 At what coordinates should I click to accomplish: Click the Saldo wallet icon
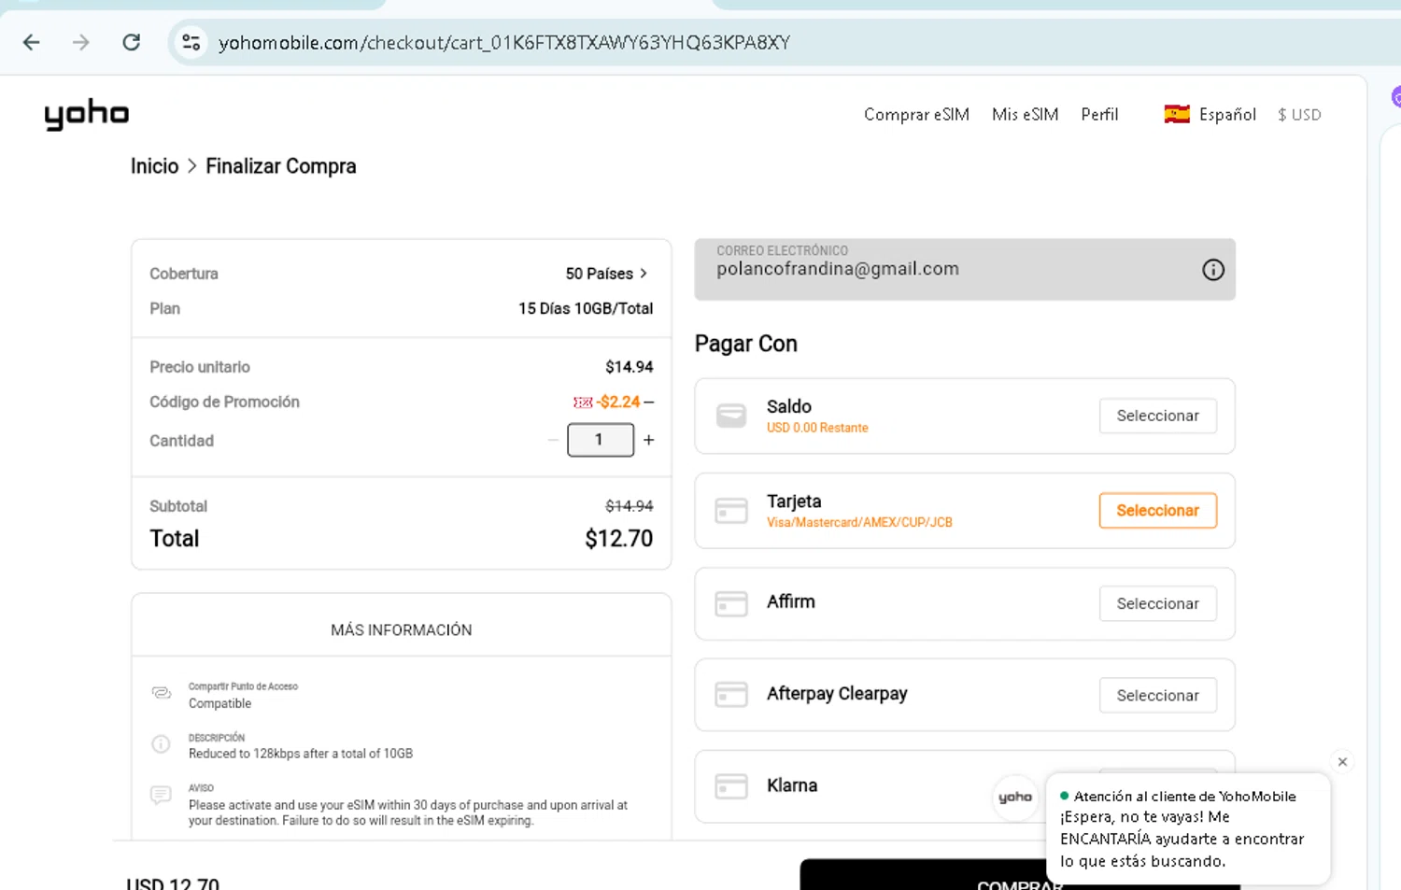731,416
